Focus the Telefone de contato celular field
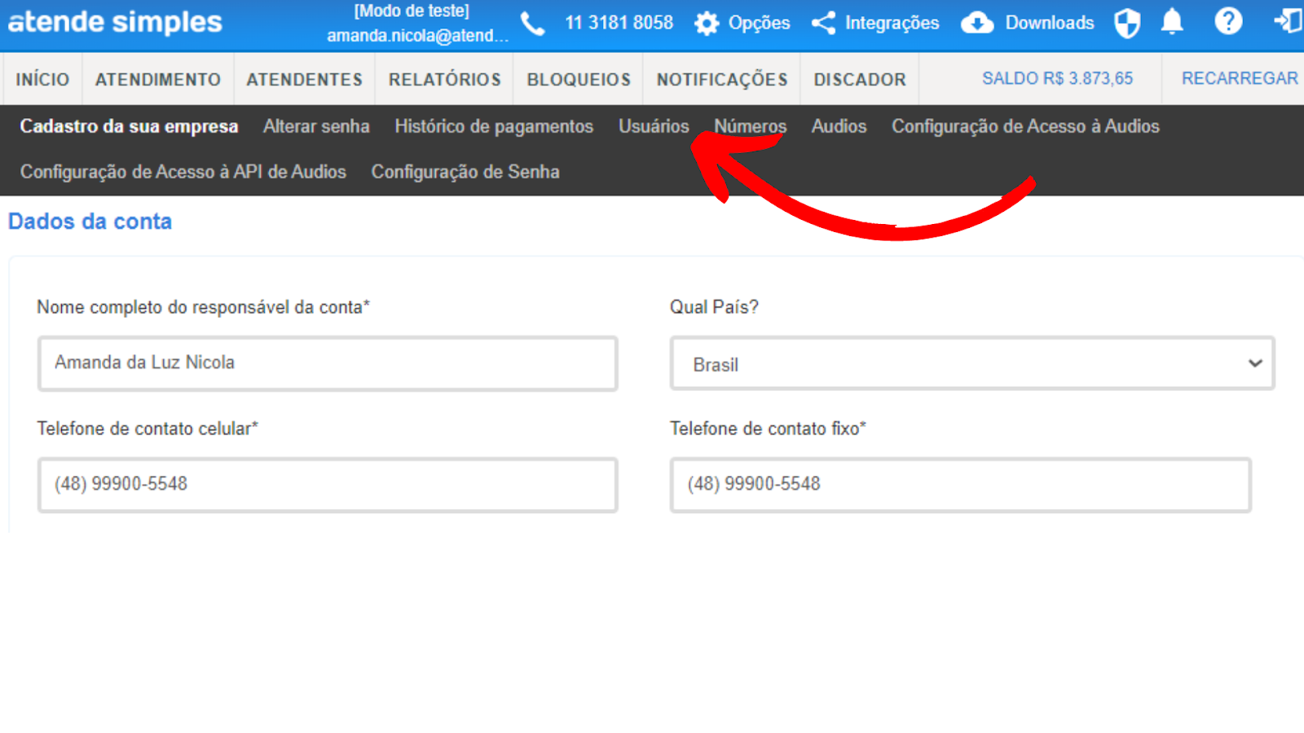Image resolution: width=1304 pixels, height=733 pixels. click(x=328, y=485)
